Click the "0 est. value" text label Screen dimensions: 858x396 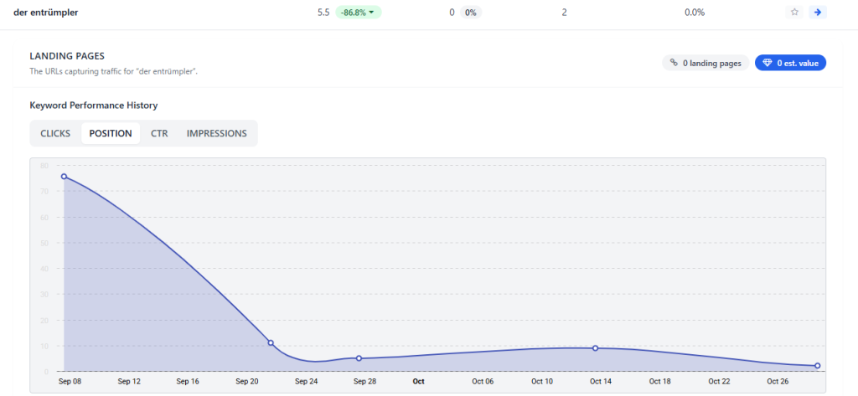click(x=798, y=63)
